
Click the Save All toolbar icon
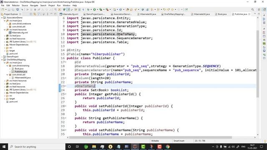pyautogui.click(x=13, y=10)
